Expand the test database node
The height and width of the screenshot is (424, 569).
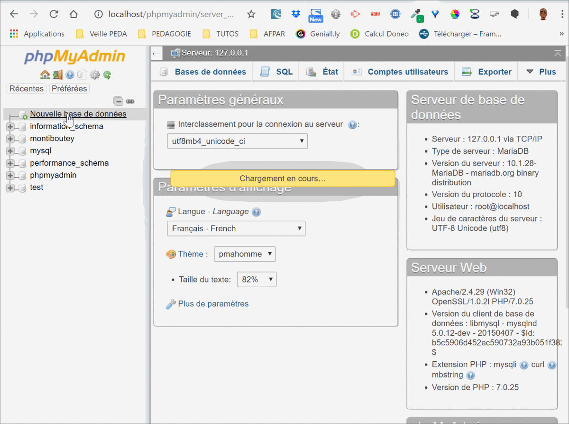pos(10,188)
